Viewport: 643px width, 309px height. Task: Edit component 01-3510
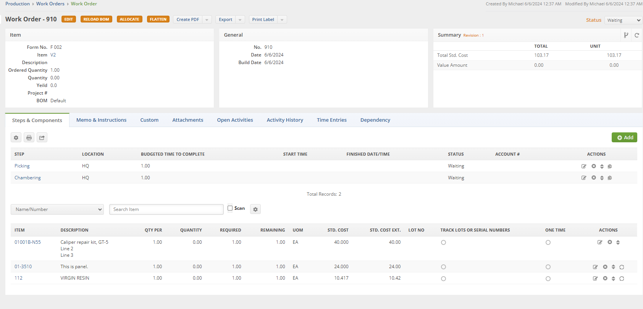[595, 267]
